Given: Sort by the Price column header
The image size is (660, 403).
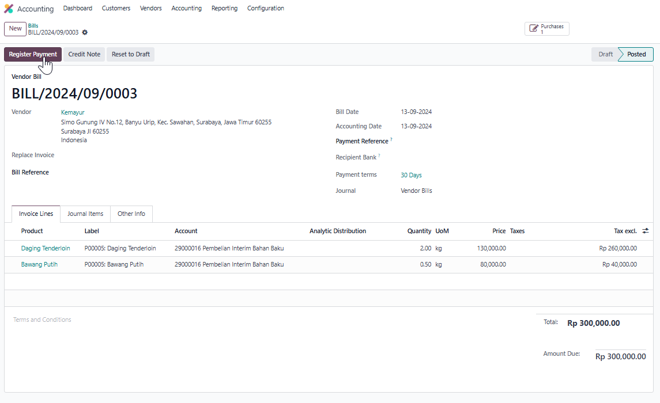Looking at the screenshot, I should pos(499,231).
